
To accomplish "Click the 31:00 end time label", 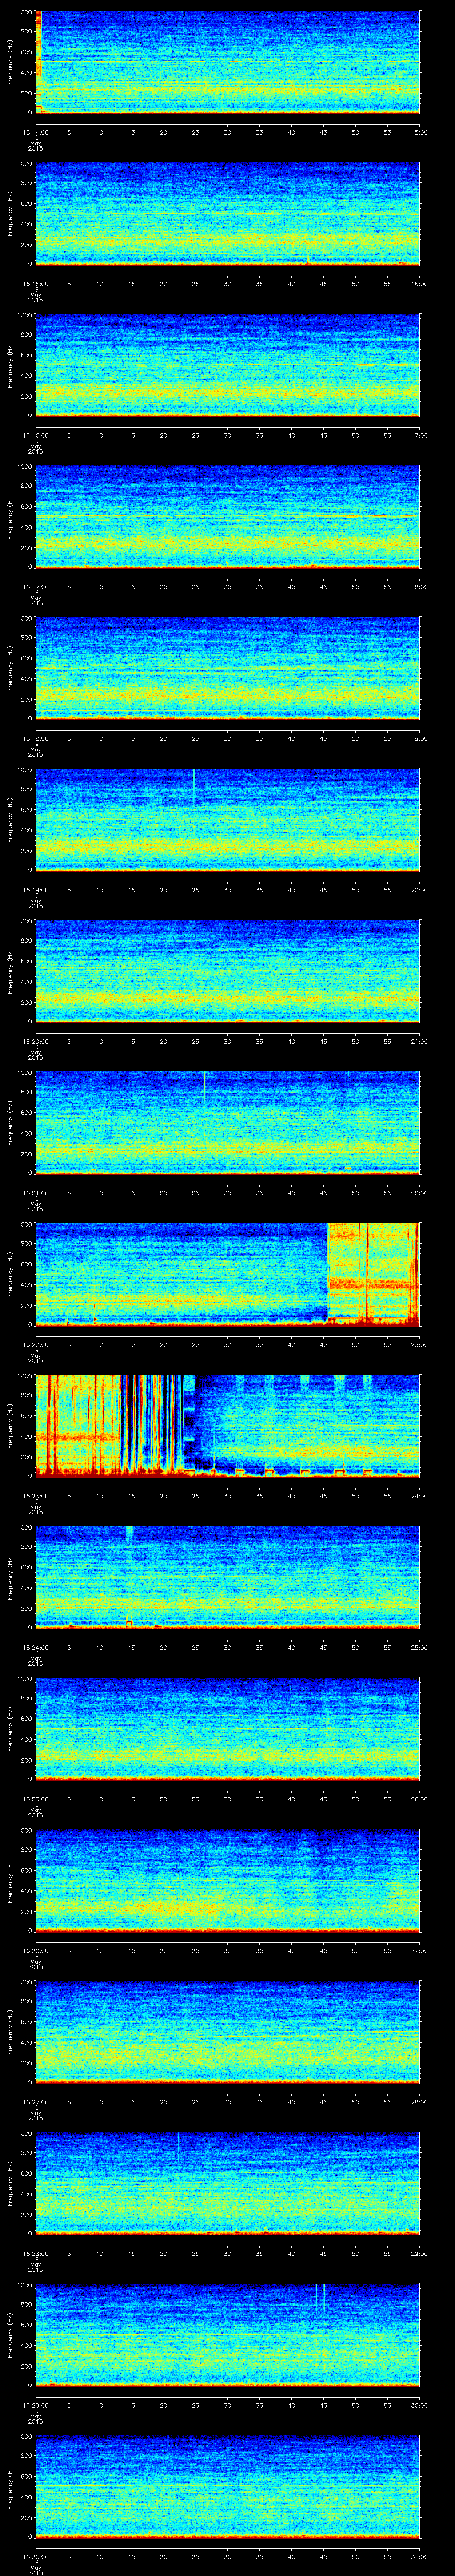I will pos(419,2556).
